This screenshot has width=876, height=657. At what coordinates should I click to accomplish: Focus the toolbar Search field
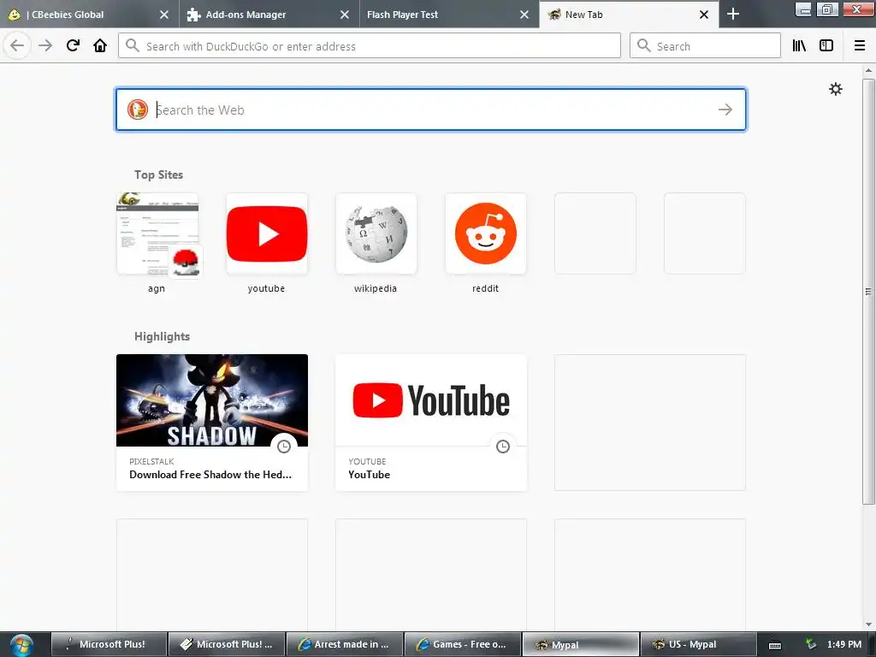click(x=705, y=46)
